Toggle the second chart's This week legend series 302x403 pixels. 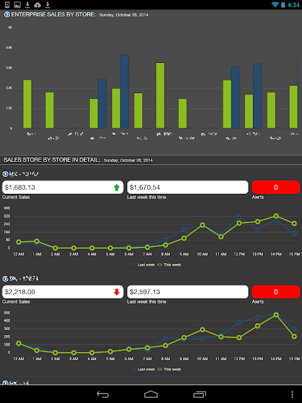tap(169, 370)
